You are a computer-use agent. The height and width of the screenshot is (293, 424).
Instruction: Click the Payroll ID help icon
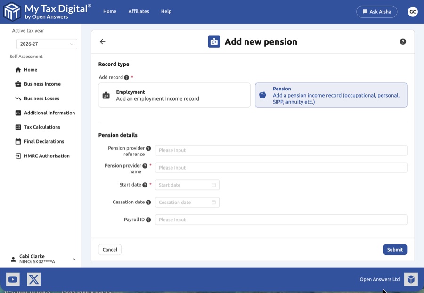pyautogui.click(x=148, y=220)
